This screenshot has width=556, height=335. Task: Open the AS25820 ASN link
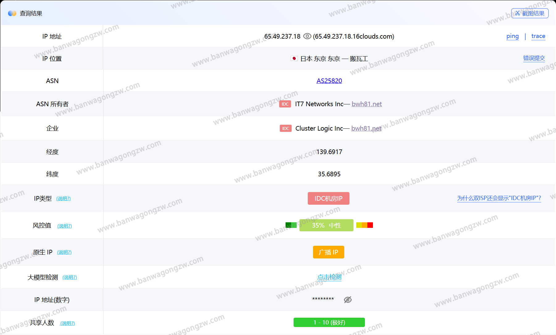(x=329, y=81)
